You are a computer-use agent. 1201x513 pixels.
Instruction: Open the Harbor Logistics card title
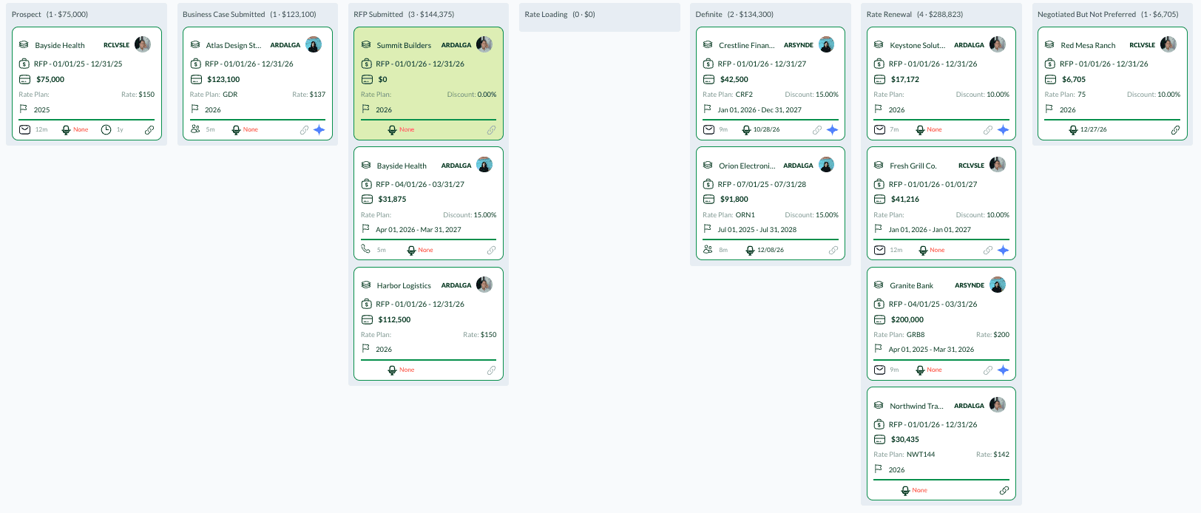click(x=404, y=285)
